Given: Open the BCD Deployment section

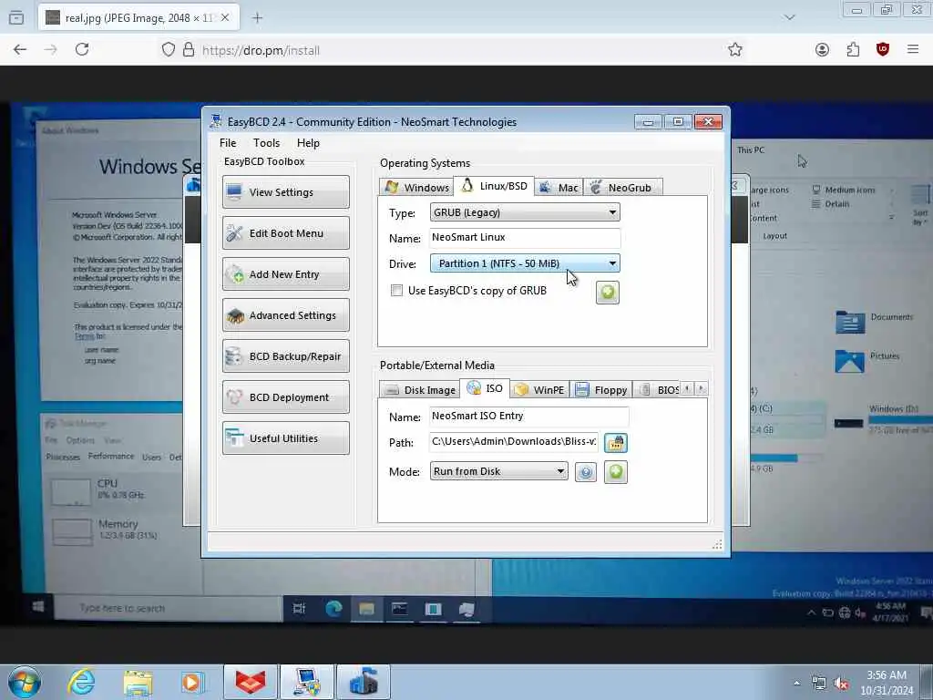Looking at the screenshot, I should tap(285, 397).
